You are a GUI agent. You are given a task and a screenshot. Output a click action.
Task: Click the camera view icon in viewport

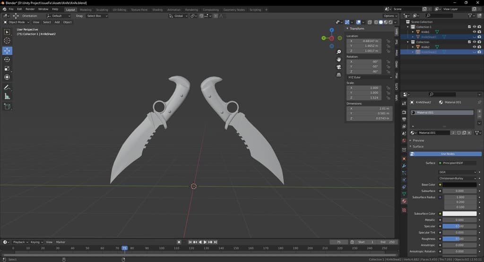339,67
